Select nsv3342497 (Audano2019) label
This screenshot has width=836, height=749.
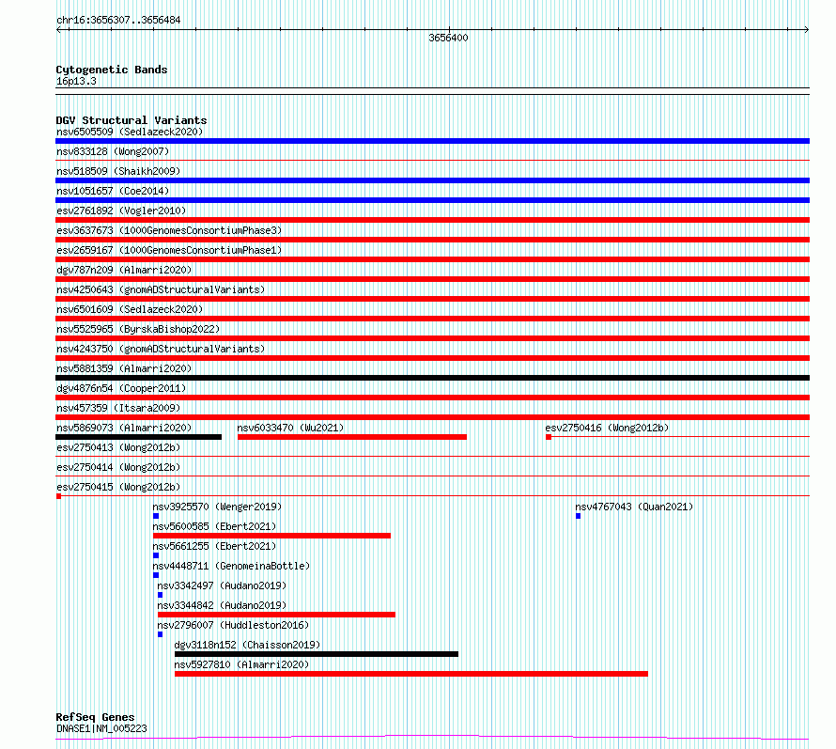(x=222, y=585)
